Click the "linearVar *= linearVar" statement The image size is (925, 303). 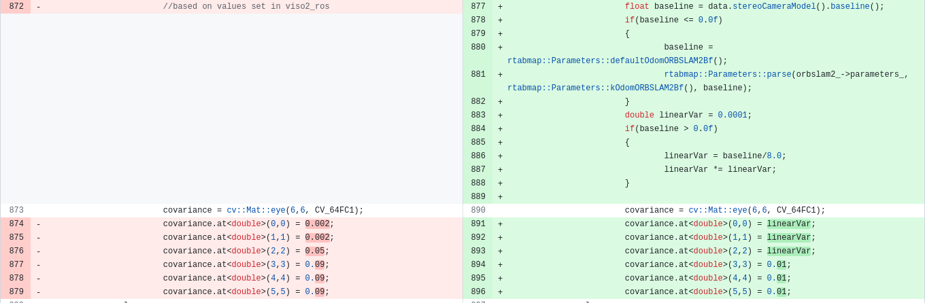click(x=720, y=170)
